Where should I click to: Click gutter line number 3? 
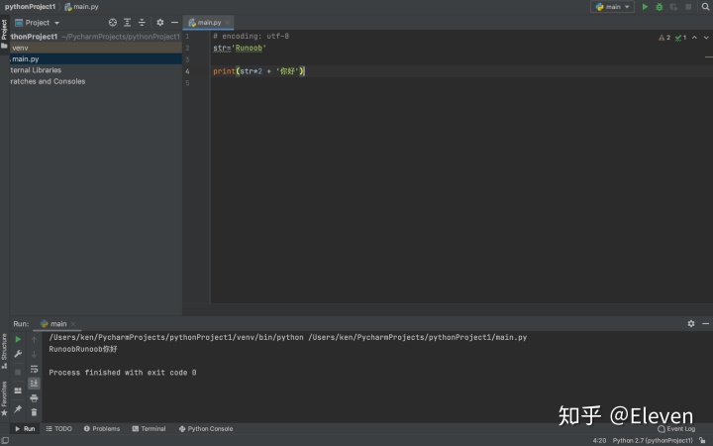click(187, 59)
